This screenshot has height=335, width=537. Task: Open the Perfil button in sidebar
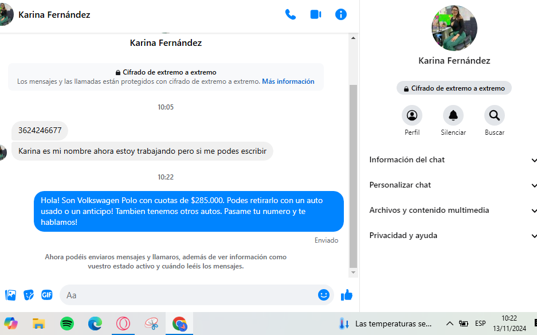coord(411,116)
